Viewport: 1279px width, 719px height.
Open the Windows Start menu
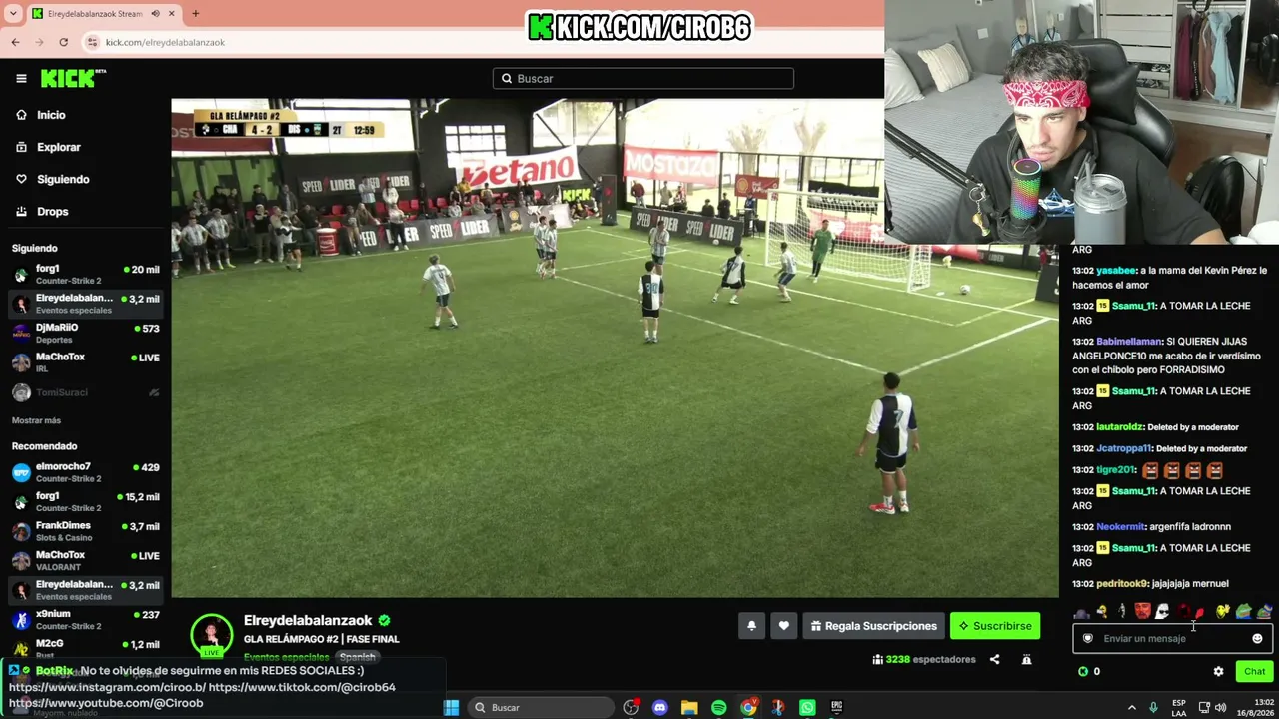(x=451, y=707)
